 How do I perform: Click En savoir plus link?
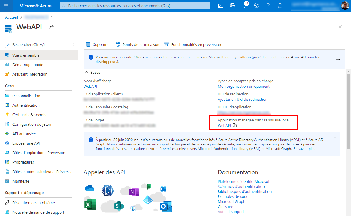304,149
